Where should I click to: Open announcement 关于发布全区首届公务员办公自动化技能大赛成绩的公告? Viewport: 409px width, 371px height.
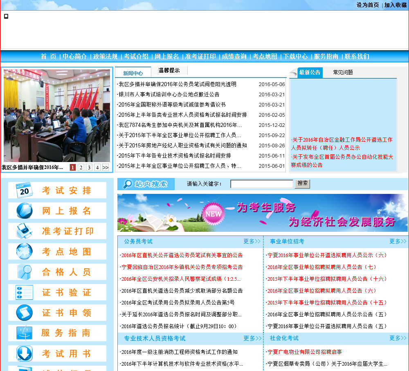[342, 161]
